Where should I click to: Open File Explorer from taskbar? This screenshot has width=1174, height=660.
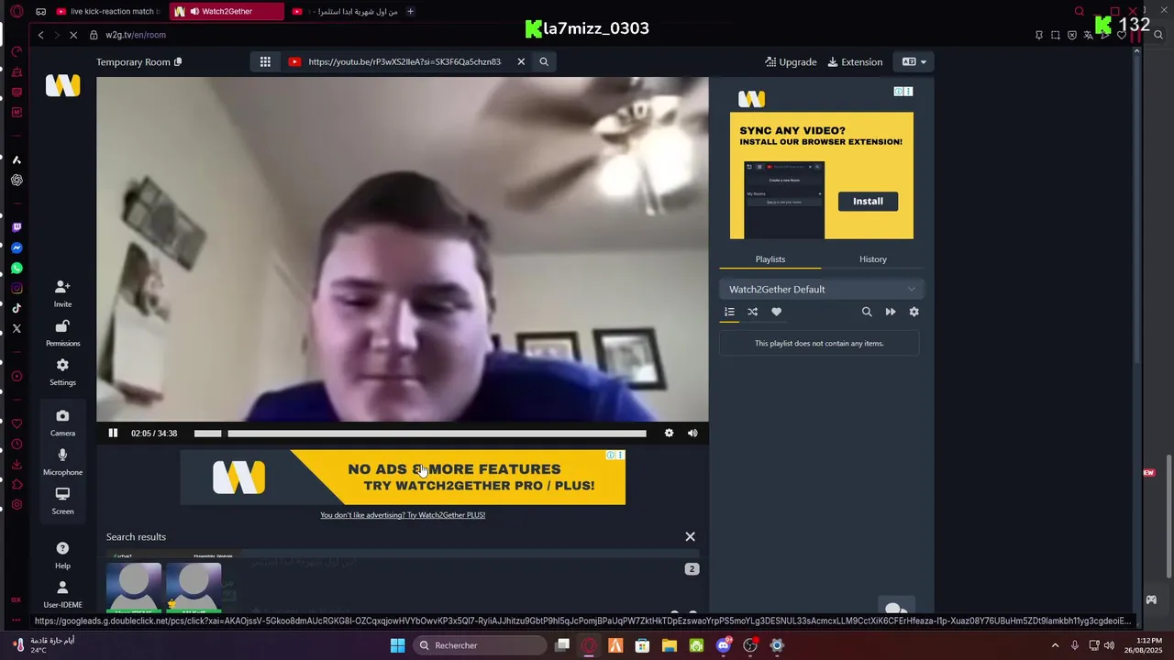coord(669,645)
